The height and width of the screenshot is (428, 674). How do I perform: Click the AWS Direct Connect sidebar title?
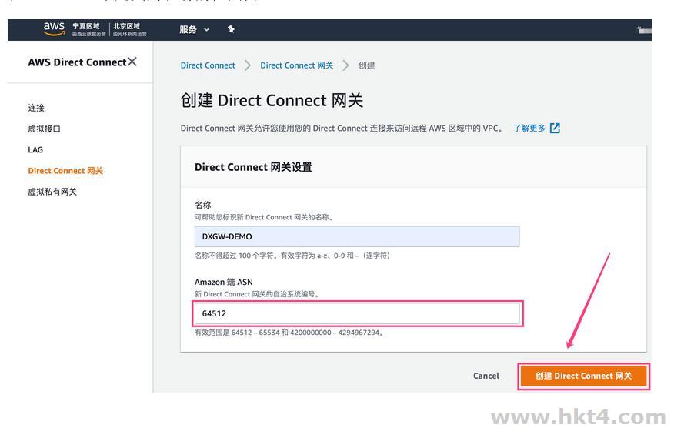(x=78, y=62)
